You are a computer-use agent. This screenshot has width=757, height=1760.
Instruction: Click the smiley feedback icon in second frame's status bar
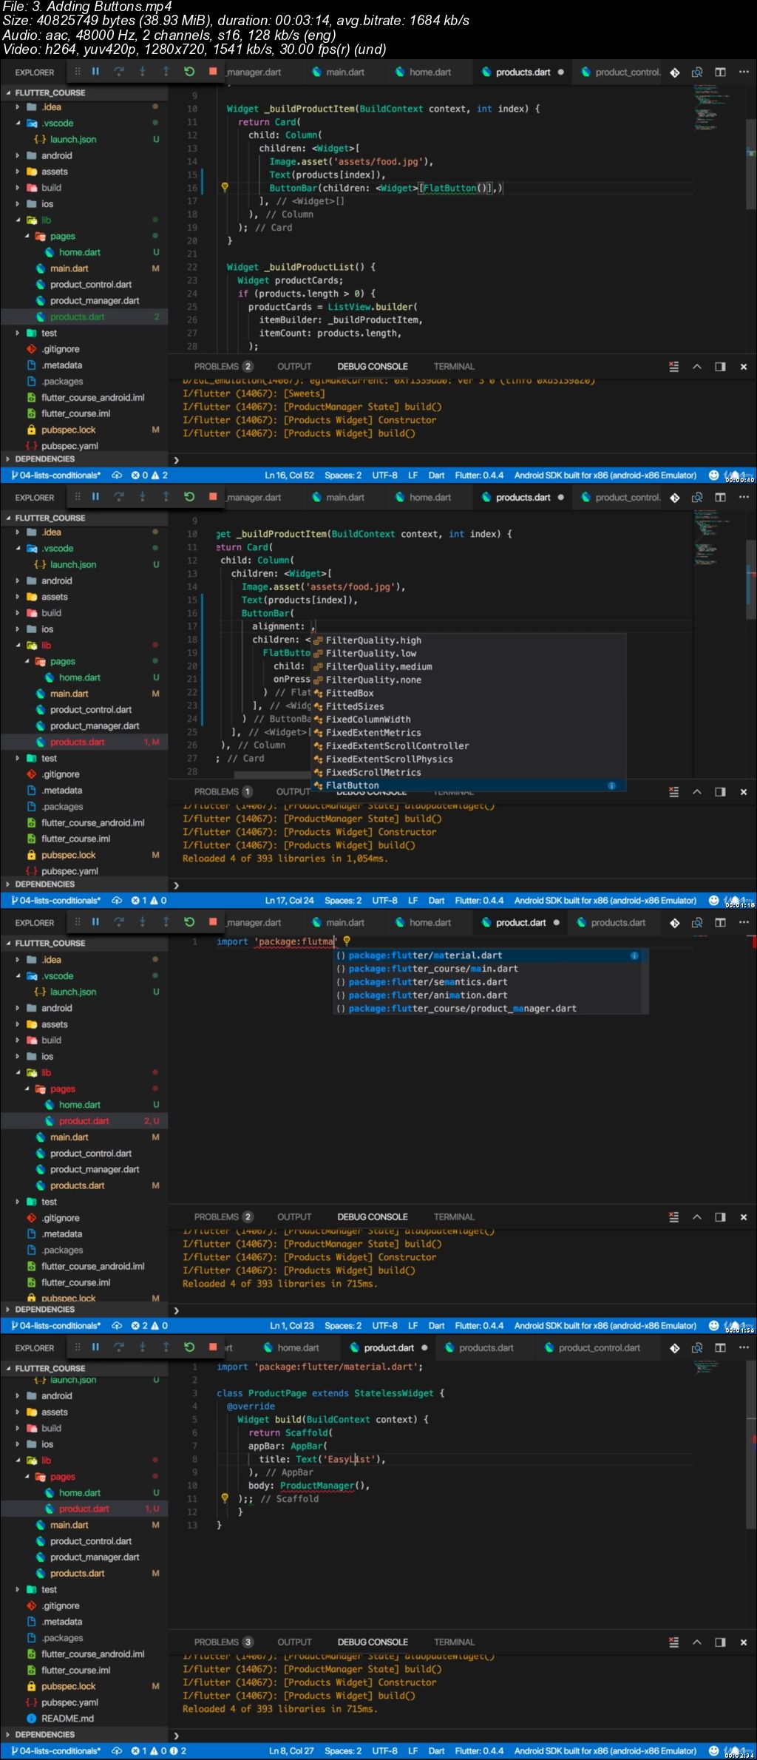pyautogui.click(x=713, y=901)
